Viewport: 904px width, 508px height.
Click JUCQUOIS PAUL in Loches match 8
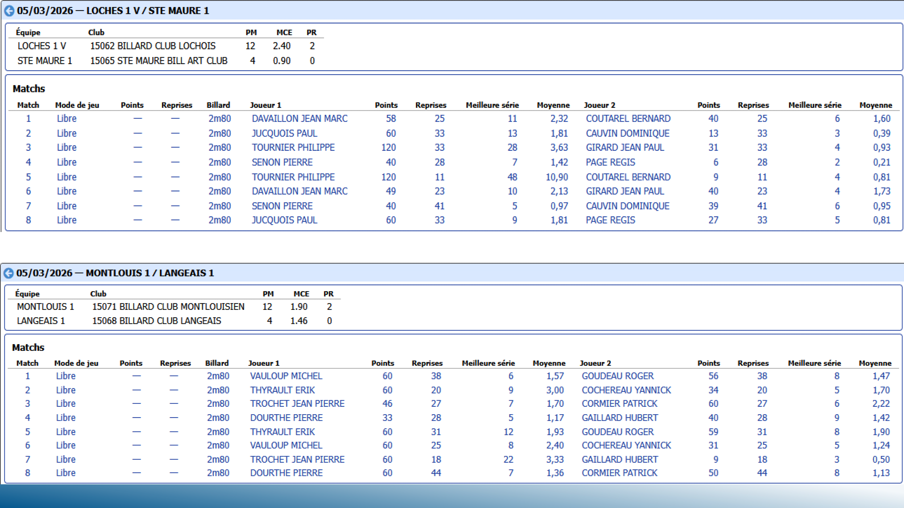click(284, 220)
